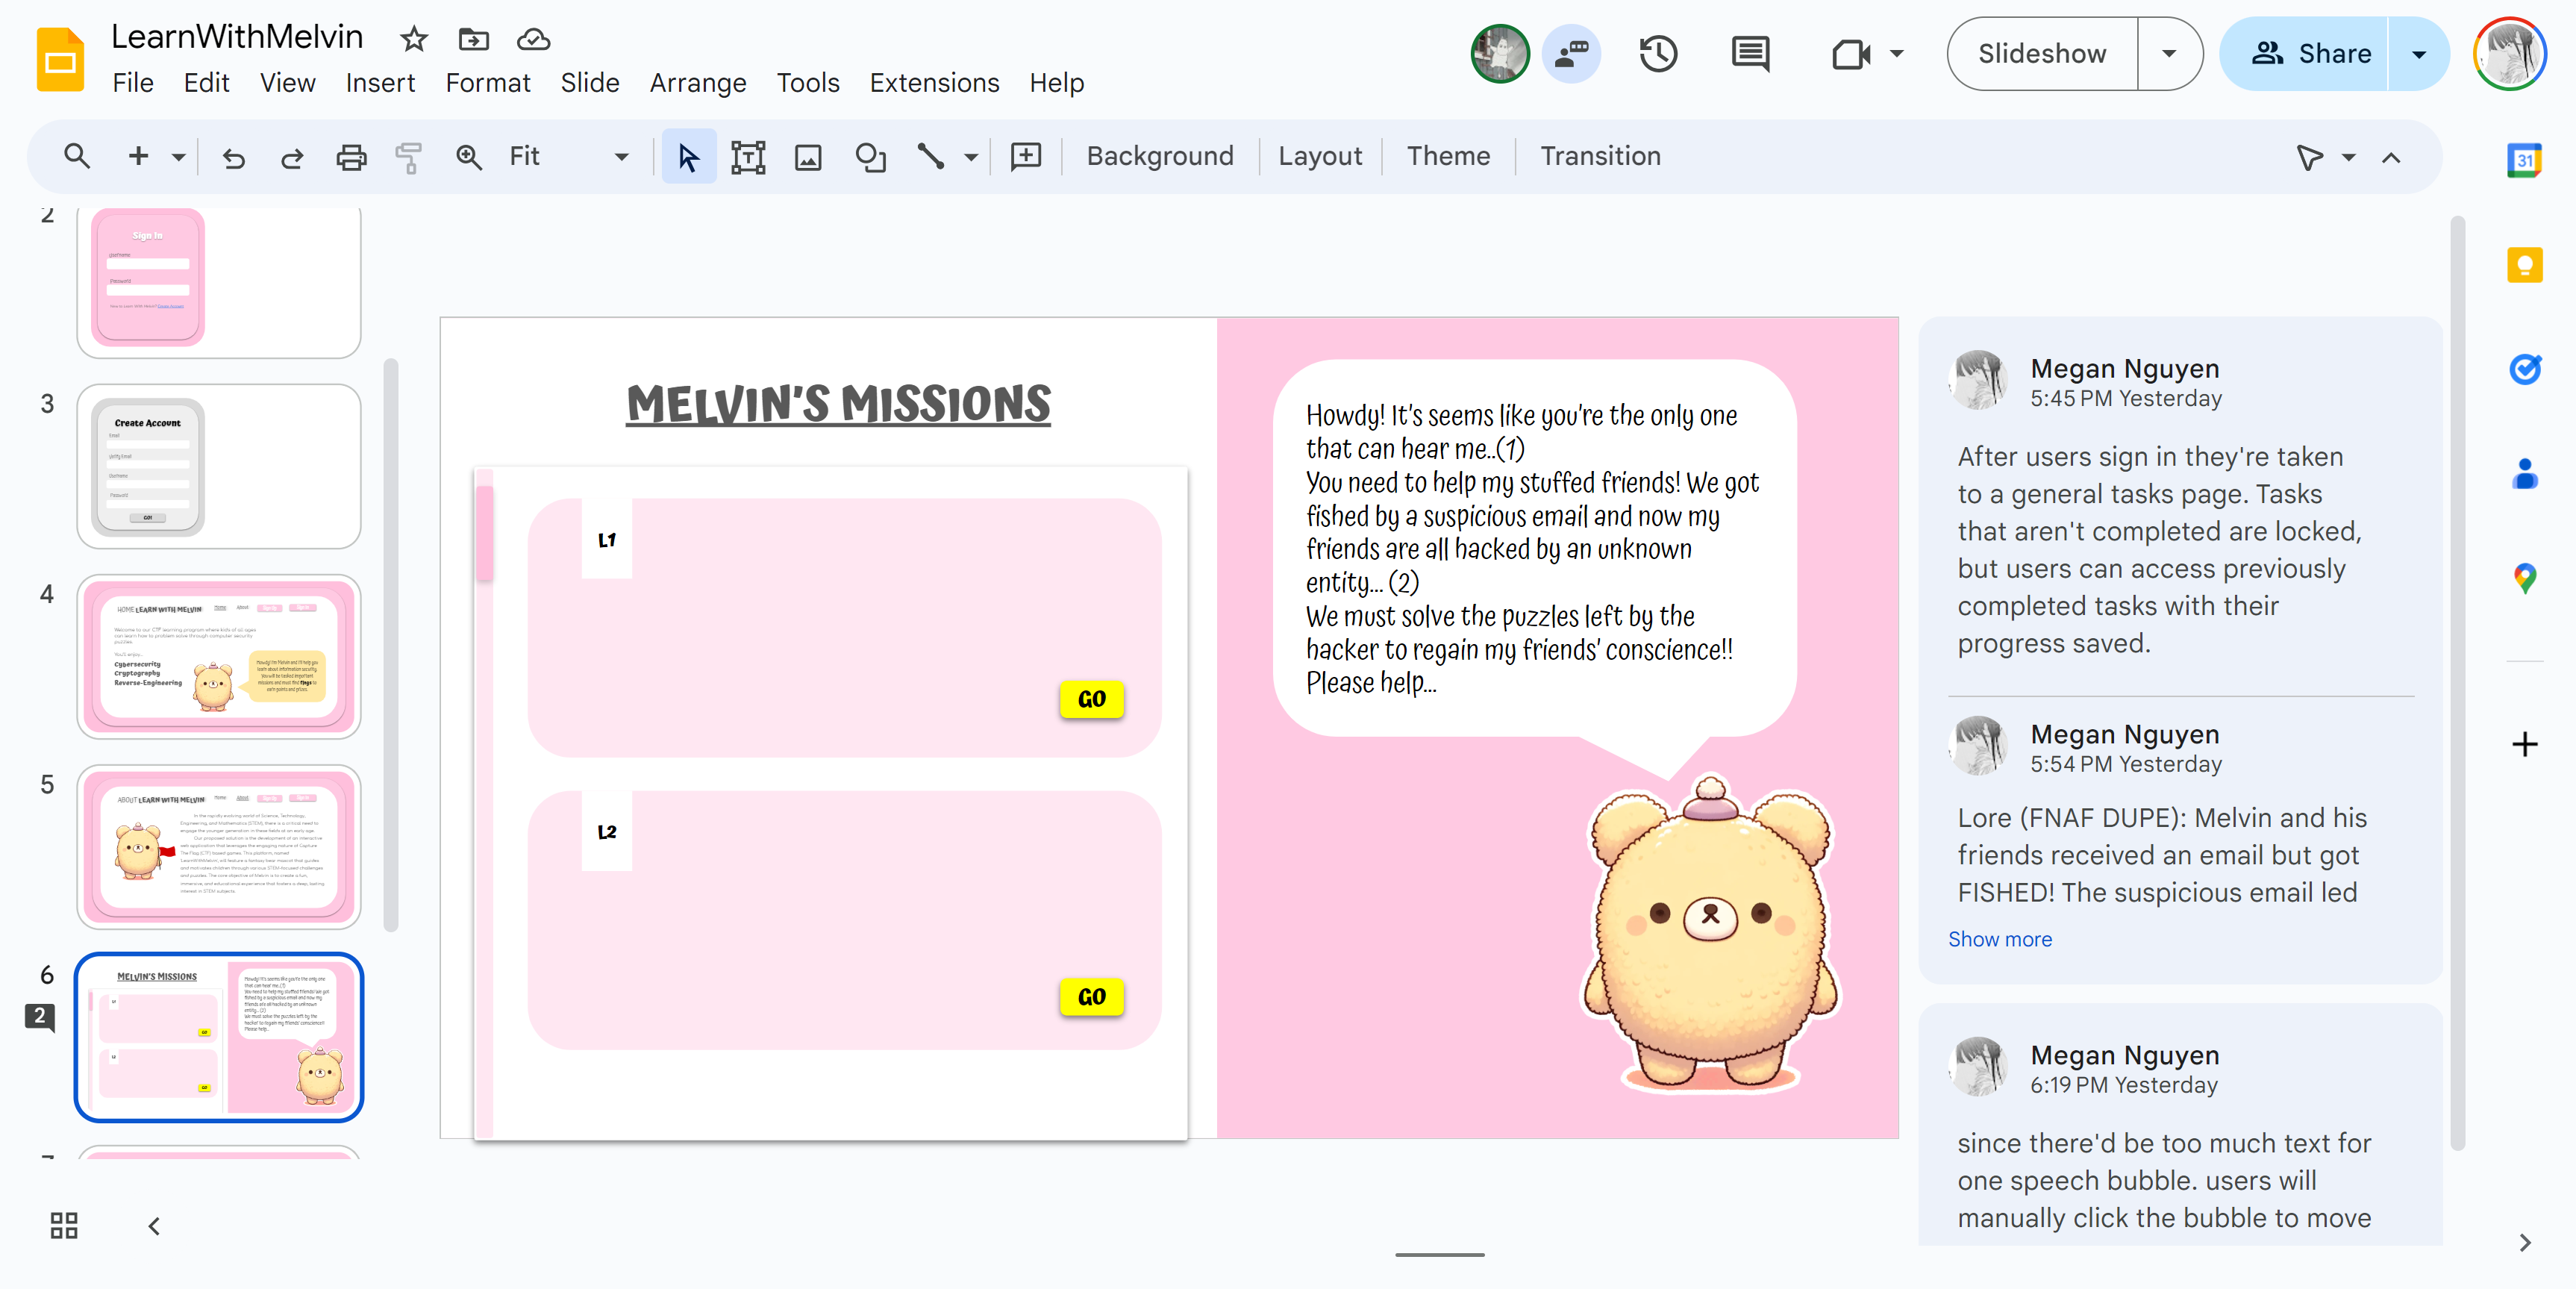Expand the line tool dropdown arrow
Screen dimensions: 2576x1289
tap(970, 157)
